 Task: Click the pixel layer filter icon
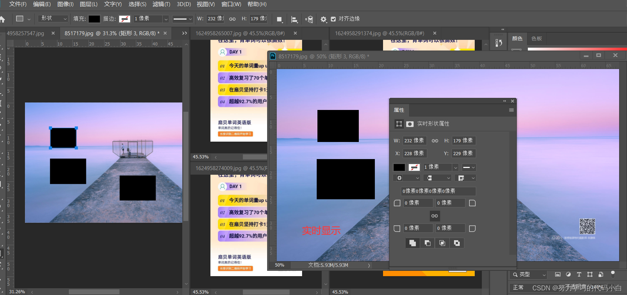pyautogui.click(x=558, y=274)
